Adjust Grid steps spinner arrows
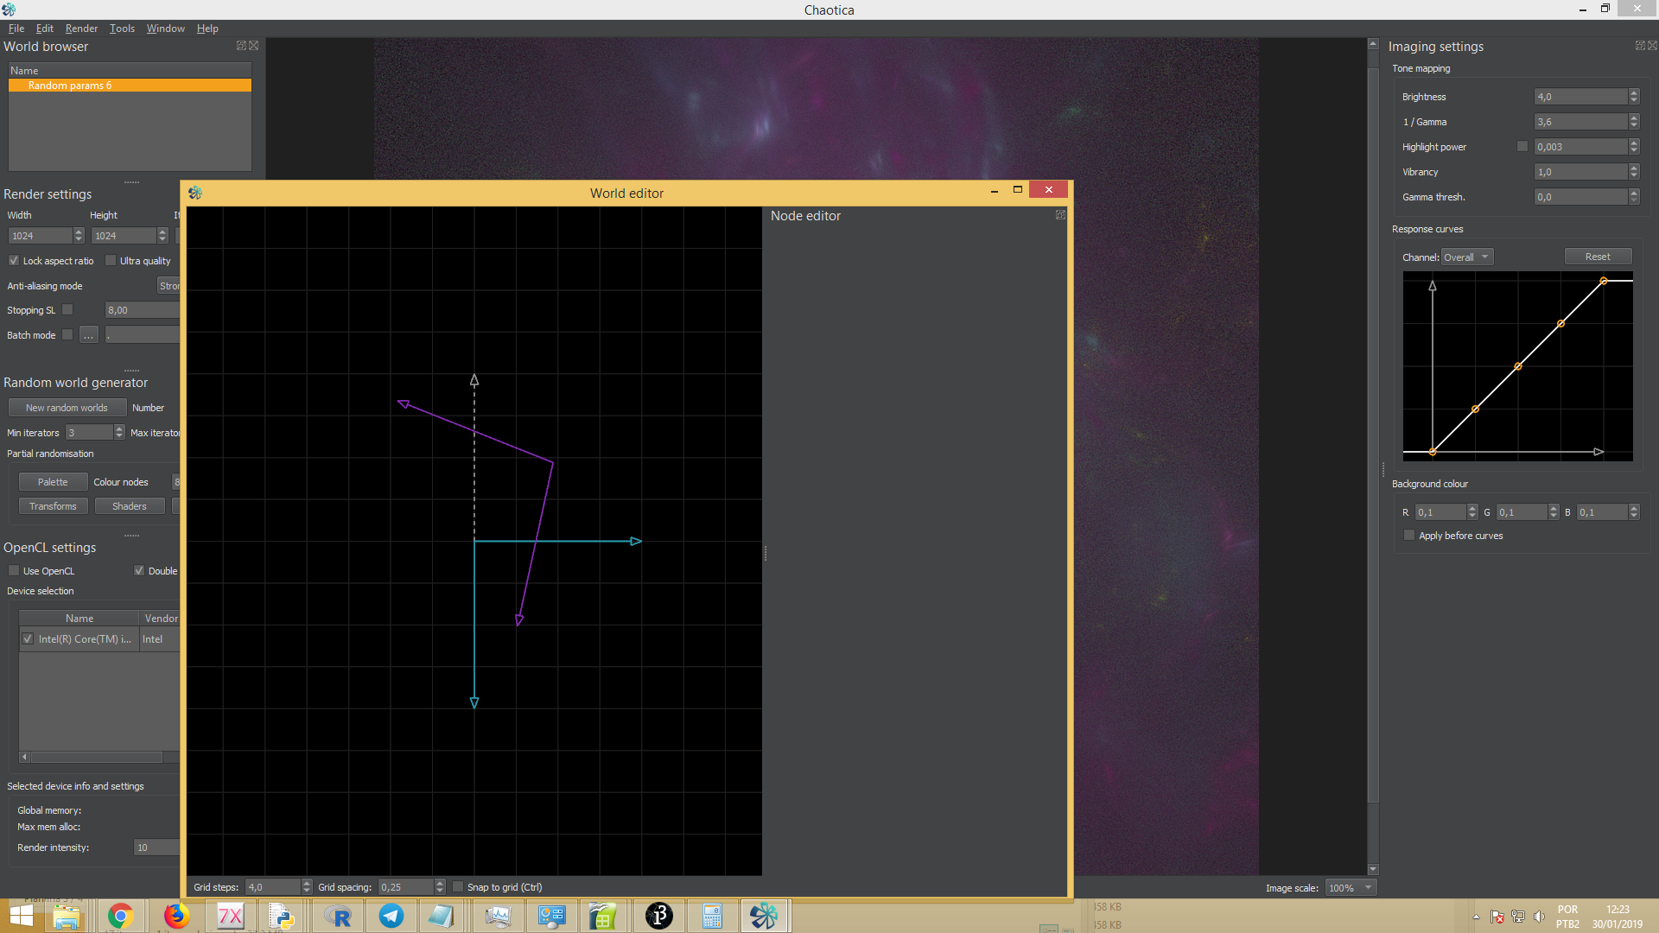 (307, 886)
